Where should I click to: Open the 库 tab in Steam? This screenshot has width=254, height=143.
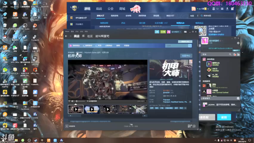tap(83, 36)
